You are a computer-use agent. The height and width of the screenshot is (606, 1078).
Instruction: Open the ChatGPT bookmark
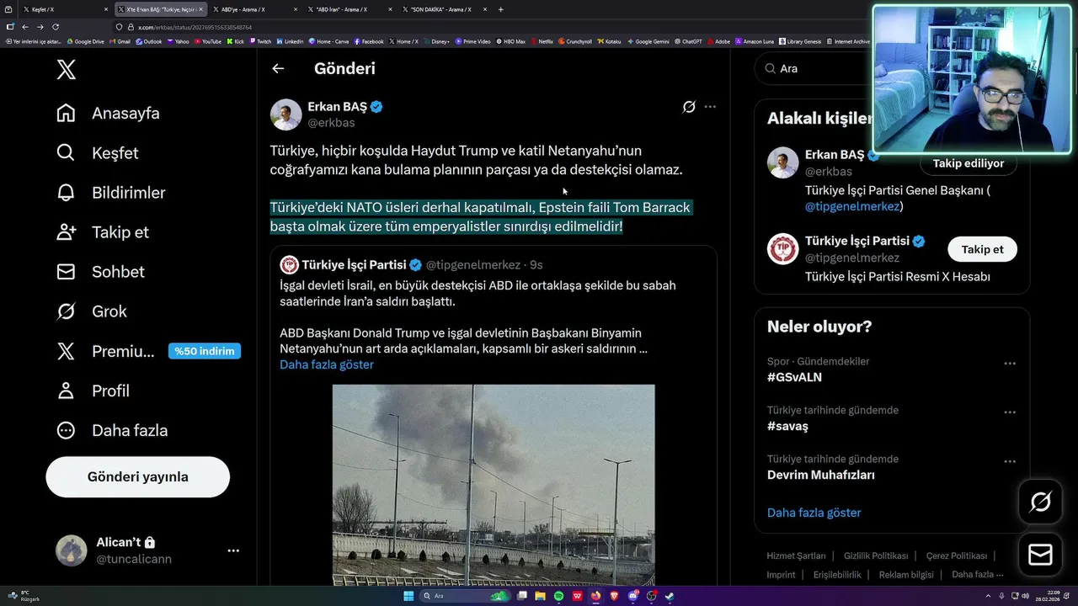pos(688,41)
